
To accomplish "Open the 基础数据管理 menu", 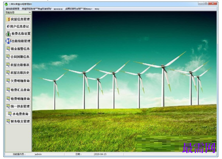I will 12,9.
